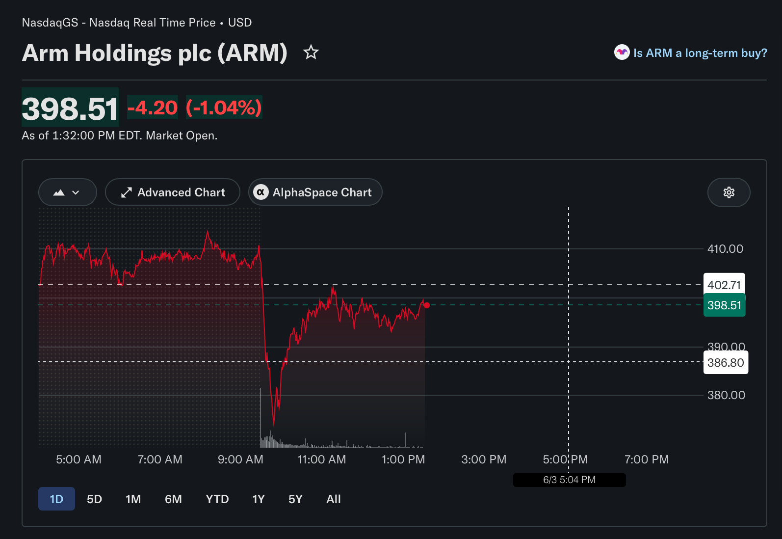Click the 386.80 crosshair price label
The height and width of the screenshot is (539, 782).
[726, 363]
